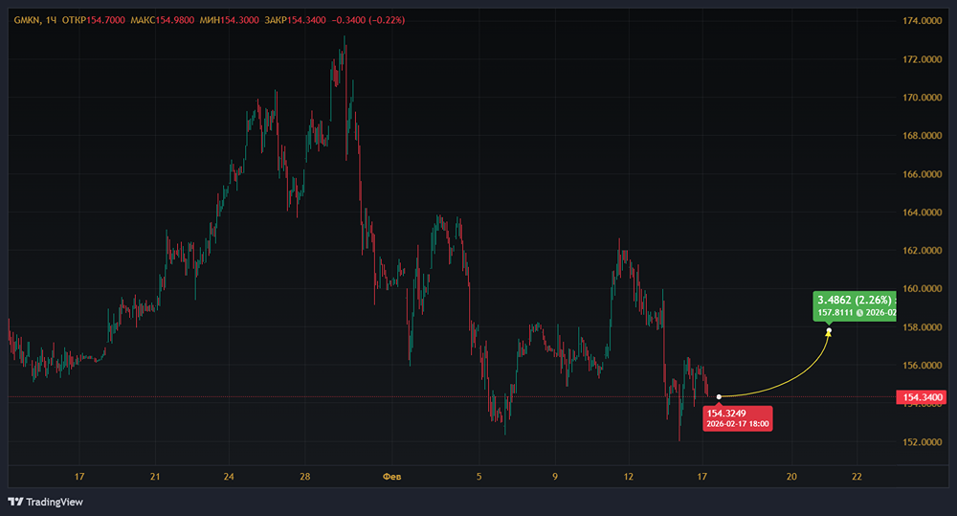Click the 152.0000 price scale label
Image resolution: width=957 pixels, height=516 pixels.
[x=923, y=442]
